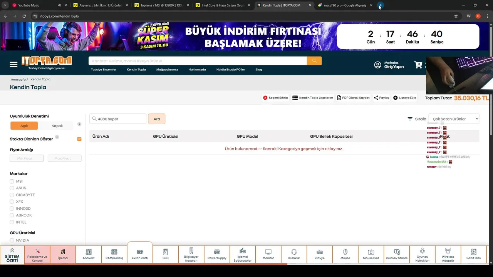Screen dimensions: 493x277
Task: Open the Blog menu item
Action: pos(259,70)
